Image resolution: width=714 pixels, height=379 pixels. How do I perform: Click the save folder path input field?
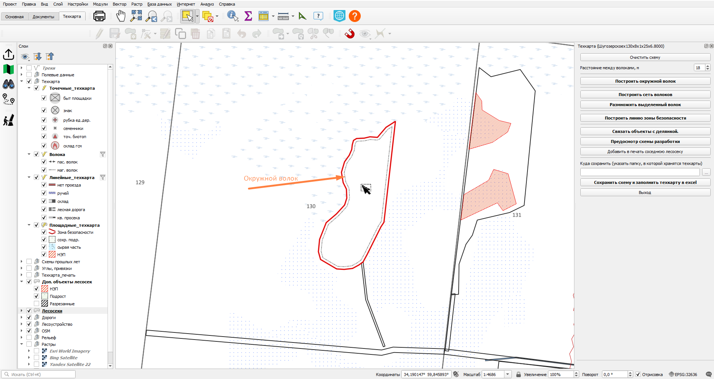click(640, 172)
